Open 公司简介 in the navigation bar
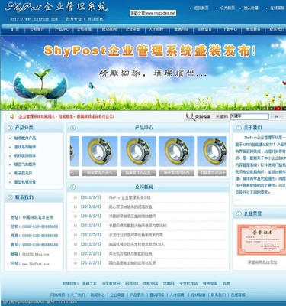Viewport: 286px width, 306px height. pyautogui.click(x=37, y=29)
